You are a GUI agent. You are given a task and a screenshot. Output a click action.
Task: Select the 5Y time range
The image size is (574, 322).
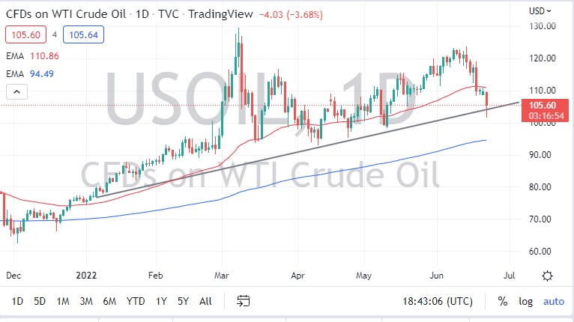183,301
